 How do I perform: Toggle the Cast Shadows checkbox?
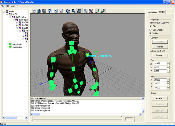point(151,30)
